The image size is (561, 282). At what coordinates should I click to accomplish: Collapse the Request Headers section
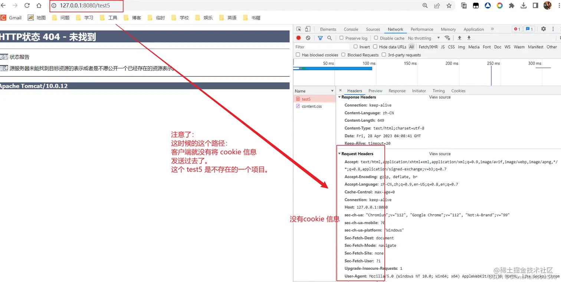339,154
